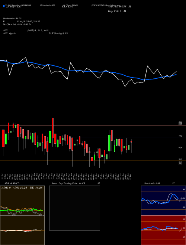The height and width of the screenshot is (245, 186).
Task: Open the dark blue Stochastics chart panel
Action: point(163,200)
